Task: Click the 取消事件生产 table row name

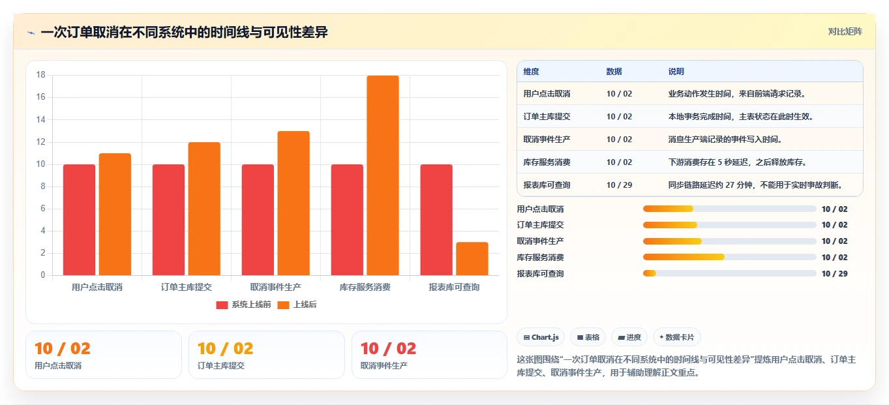Action: pyautogui.click(x=547, y=140)
